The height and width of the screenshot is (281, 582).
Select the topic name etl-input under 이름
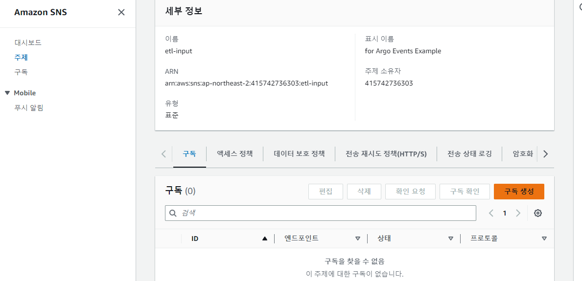click(x=179, y=51)
